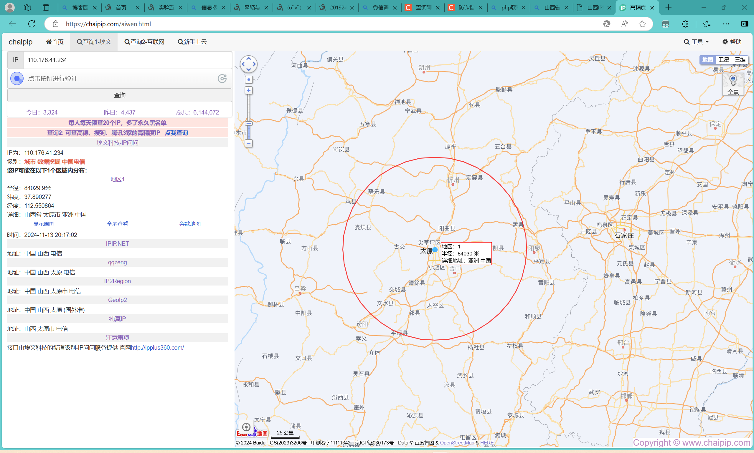This screenshot has height=453, width=754.
Task: Click the browser address bar URL
Action: pos(108,24)
